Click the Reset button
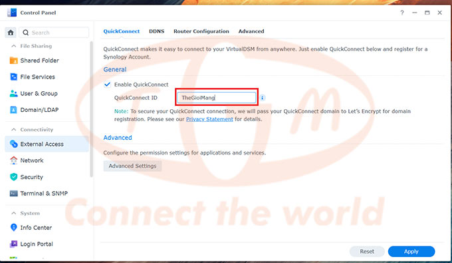This screenshot has height=263, width=452. coord(367,252)
